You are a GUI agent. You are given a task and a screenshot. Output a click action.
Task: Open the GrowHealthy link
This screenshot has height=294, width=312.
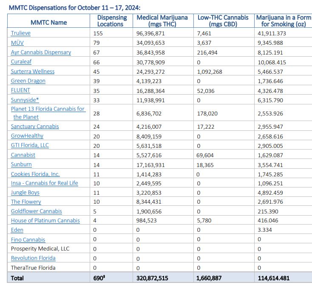[x=27, y=135]
